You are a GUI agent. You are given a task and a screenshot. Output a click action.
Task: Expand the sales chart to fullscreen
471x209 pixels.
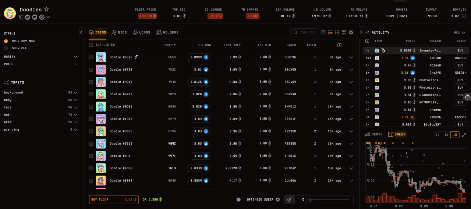click(x=464, y=135)
